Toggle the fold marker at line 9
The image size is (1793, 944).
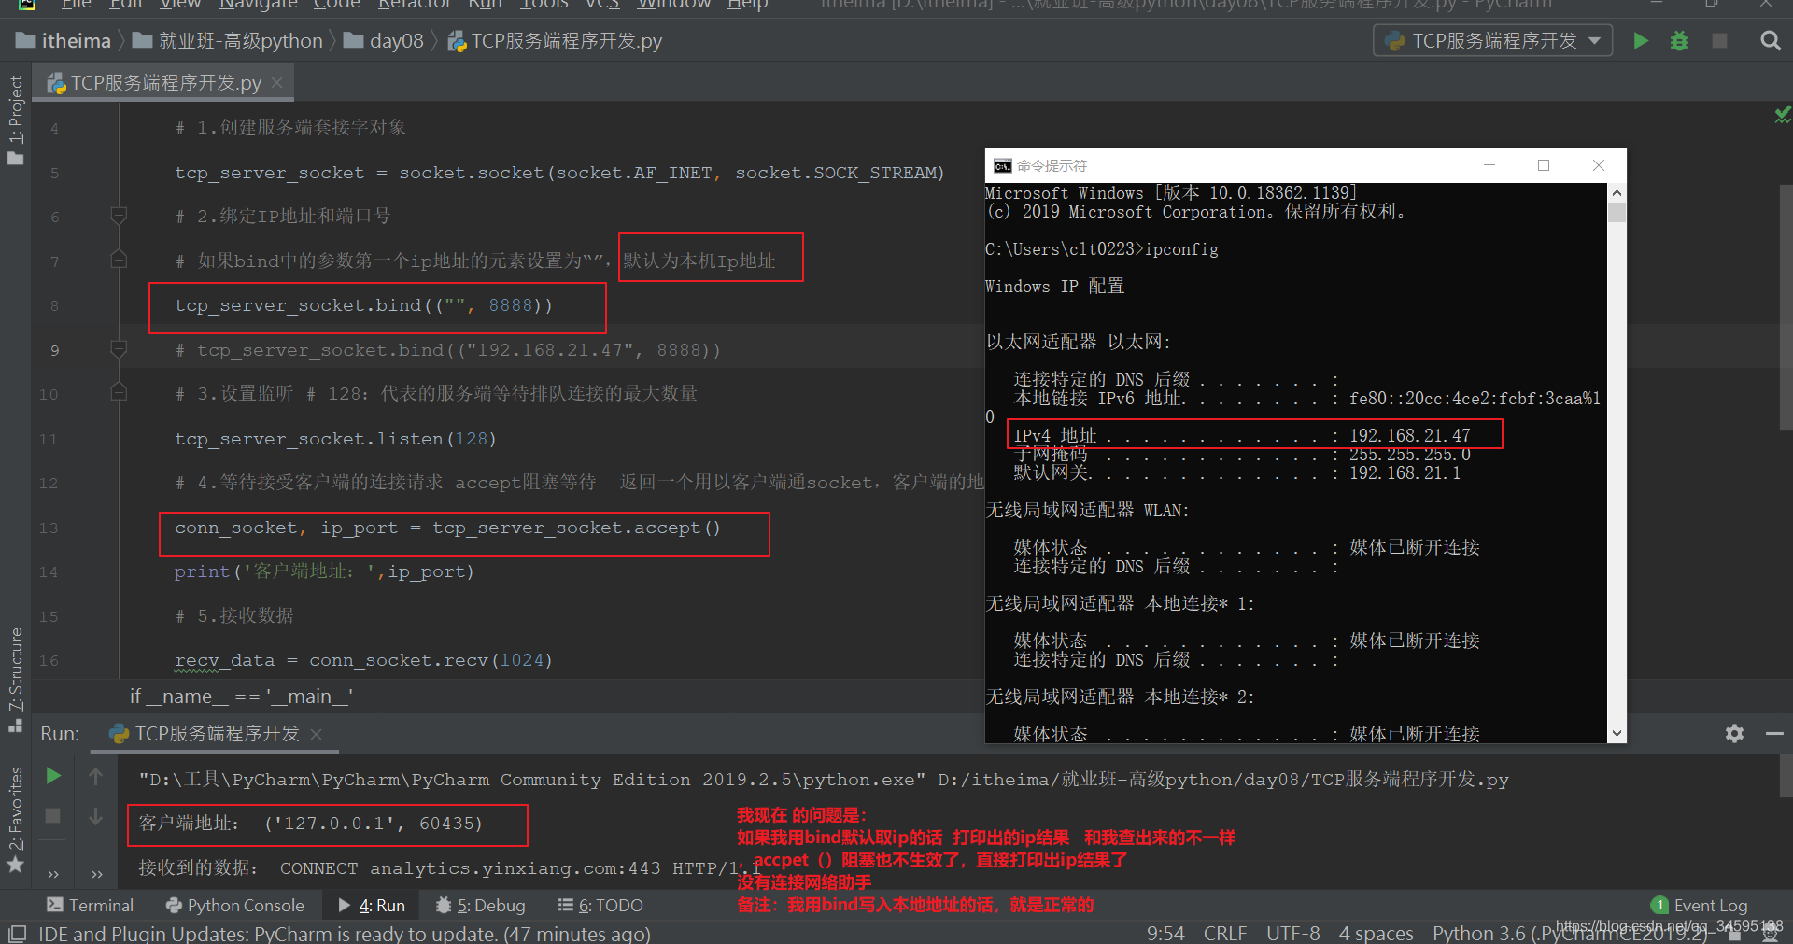[x=119, y=349]
